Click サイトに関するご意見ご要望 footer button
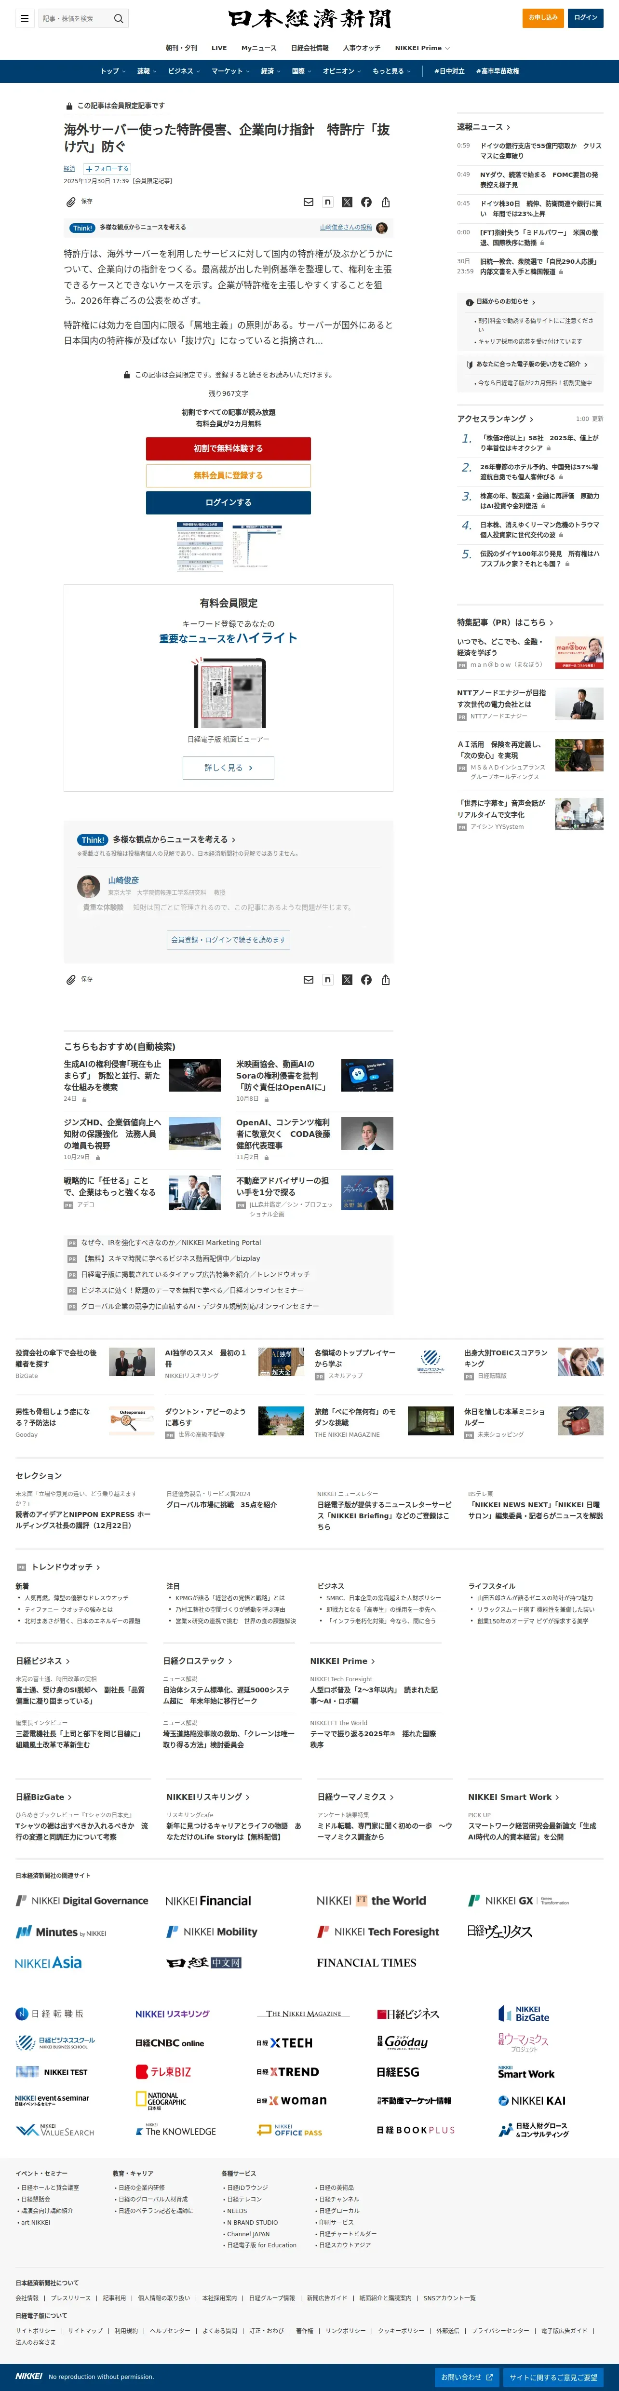The height and width of the screenshot is (2391, 619). coord(553,2377)
